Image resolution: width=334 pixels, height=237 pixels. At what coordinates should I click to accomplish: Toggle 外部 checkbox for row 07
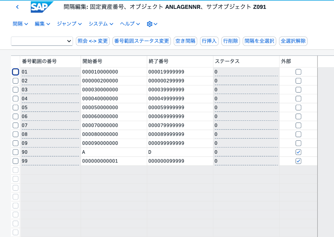tap(298, 125)
